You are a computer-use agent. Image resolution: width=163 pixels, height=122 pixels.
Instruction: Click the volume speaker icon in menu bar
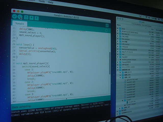coord(149,18)
